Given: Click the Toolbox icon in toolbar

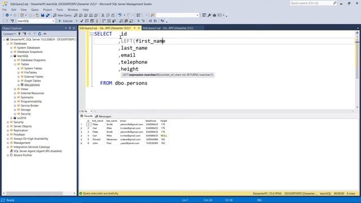Looking at the screenshot, I should tap(214, 15).
